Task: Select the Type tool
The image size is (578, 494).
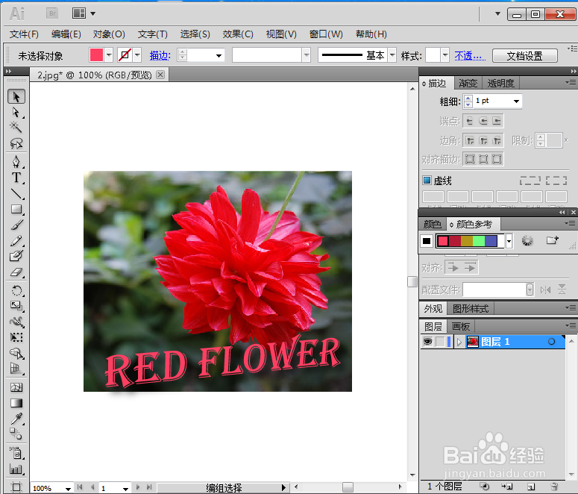Action: coord(16,178)
